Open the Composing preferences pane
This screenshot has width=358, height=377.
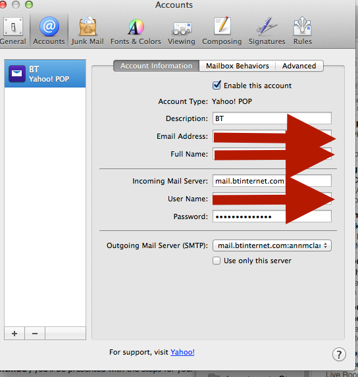(222, 30)
